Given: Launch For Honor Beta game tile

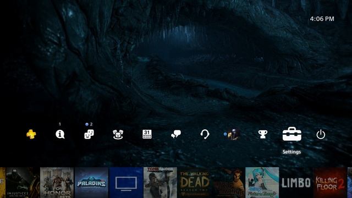Looking at the screenshot, I should 57,183.
